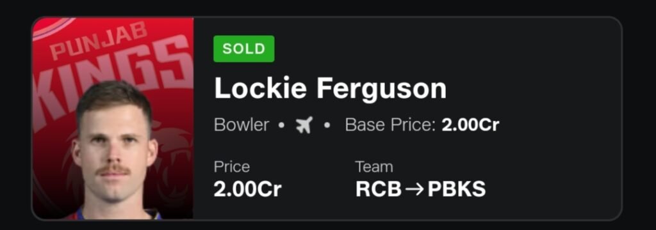Click the Bowler role label
The height and width of the screenshot is (230, 656).
[242, 125]
